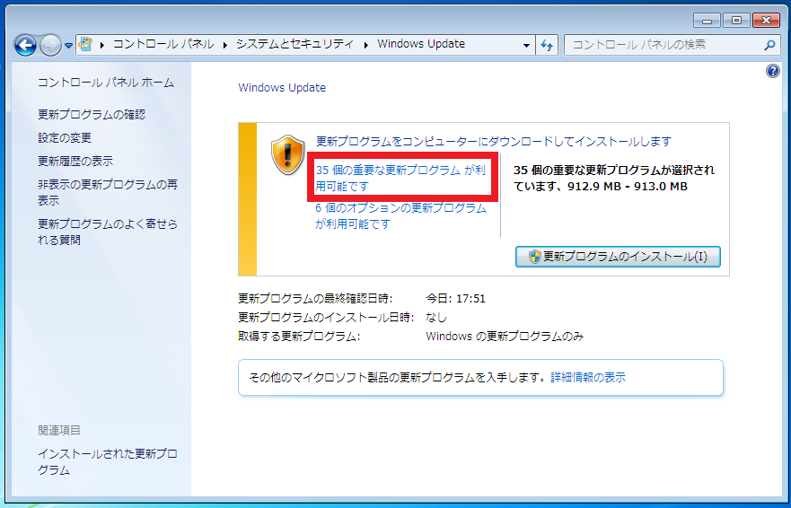Open the address bar history dropdown

(526, 45)
